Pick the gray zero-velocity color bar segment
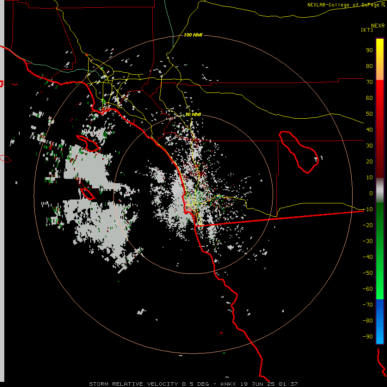This screenshot has width=387, height=387. tap(380, 190)
